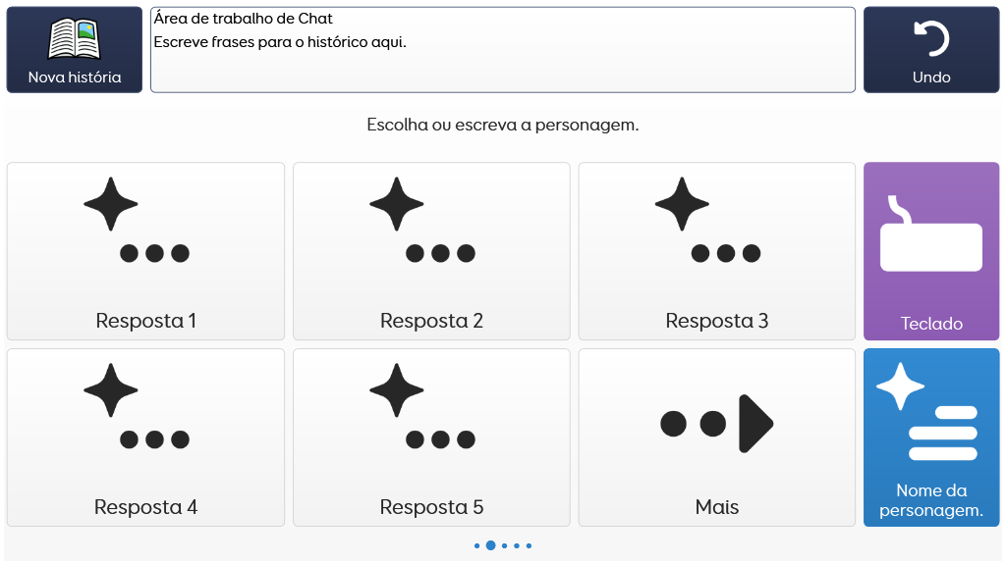Select the sparkle icon for Resposta 1

point(111,204)
